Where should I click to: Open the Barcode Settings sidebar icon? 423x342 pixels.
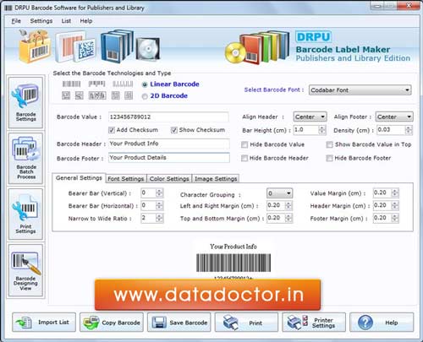pyautogui.click(x=25, y=102)
